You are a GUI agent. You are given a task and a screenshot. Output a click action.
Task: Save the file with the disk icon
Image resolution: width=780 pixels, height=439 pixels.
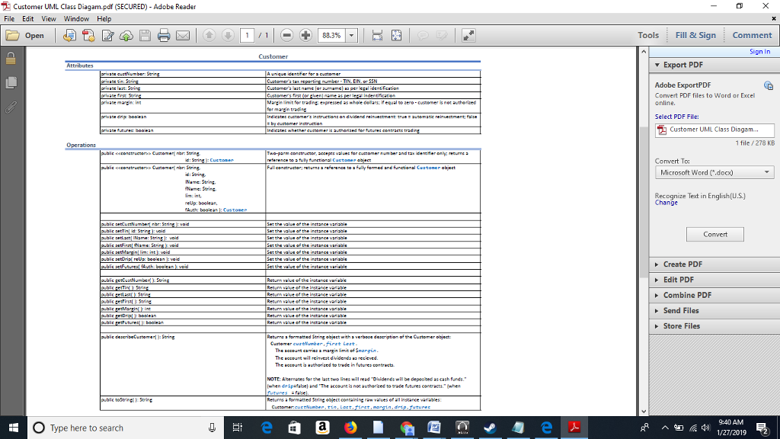pyautogui.click(x=143, y=35)
